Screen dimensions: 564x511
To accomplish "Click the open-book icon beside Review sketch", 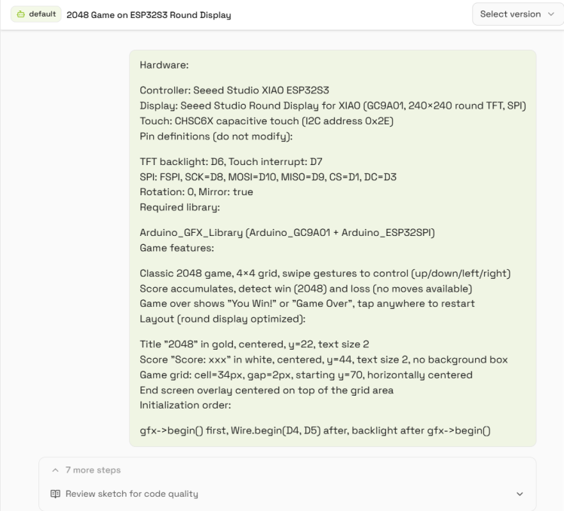I will point(55,494).
